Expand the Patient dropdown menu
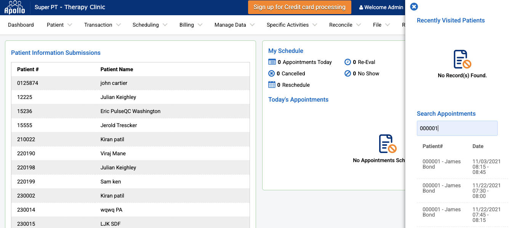 59,25
